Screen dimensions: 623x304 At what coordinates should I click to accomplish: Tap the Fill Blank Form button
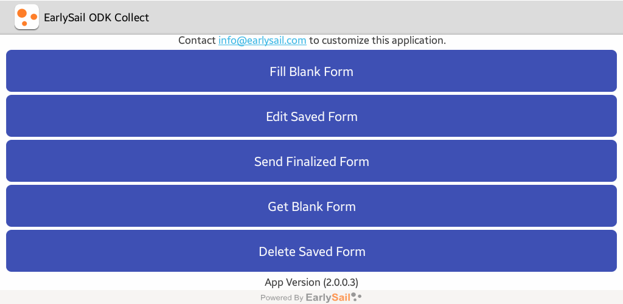(x=311, y=71)
